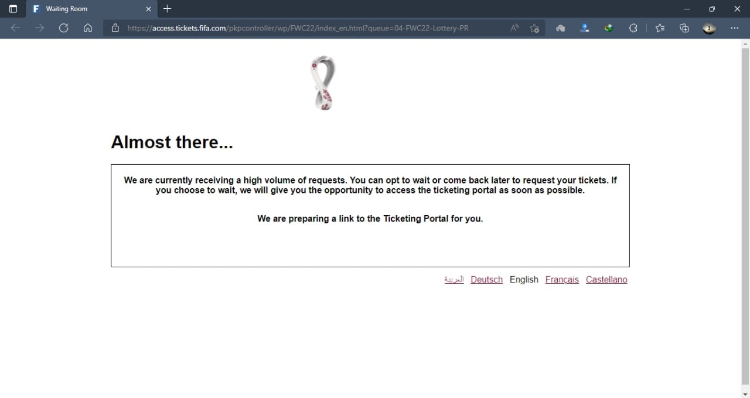
Task: Switch page language to Deutsch
Action: pos(486,280)
